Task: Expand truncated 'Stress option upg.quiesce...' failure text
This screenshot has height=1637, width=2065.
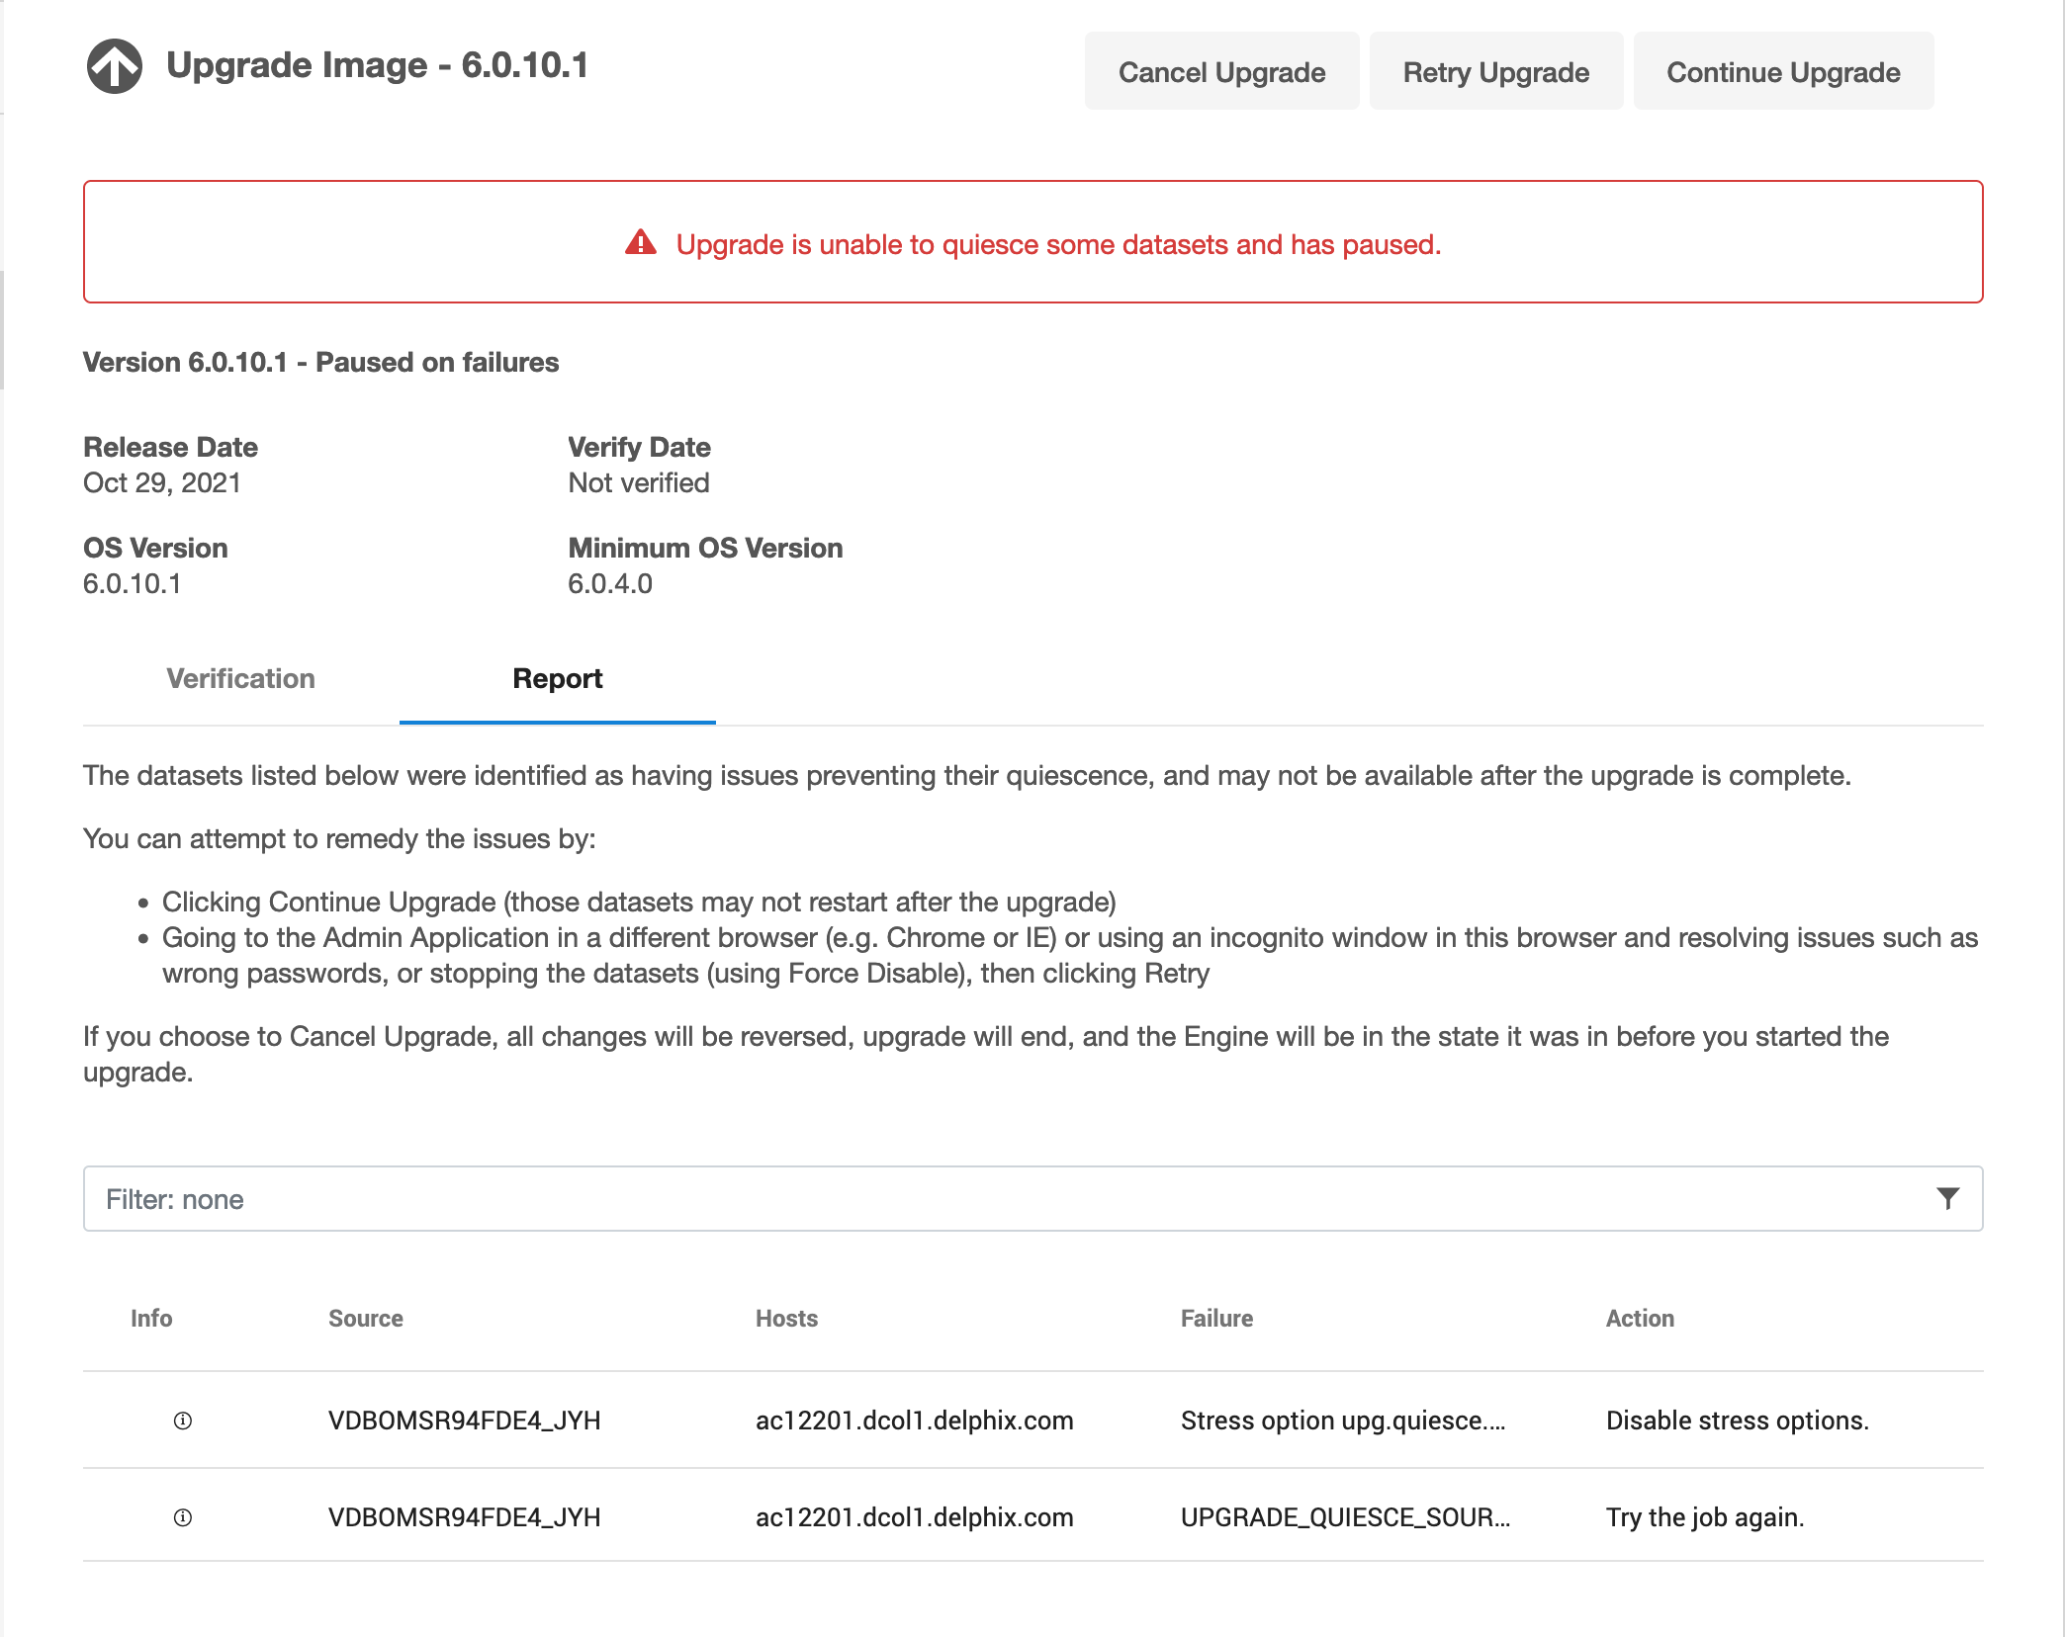Action: tap(1342, 1421)
